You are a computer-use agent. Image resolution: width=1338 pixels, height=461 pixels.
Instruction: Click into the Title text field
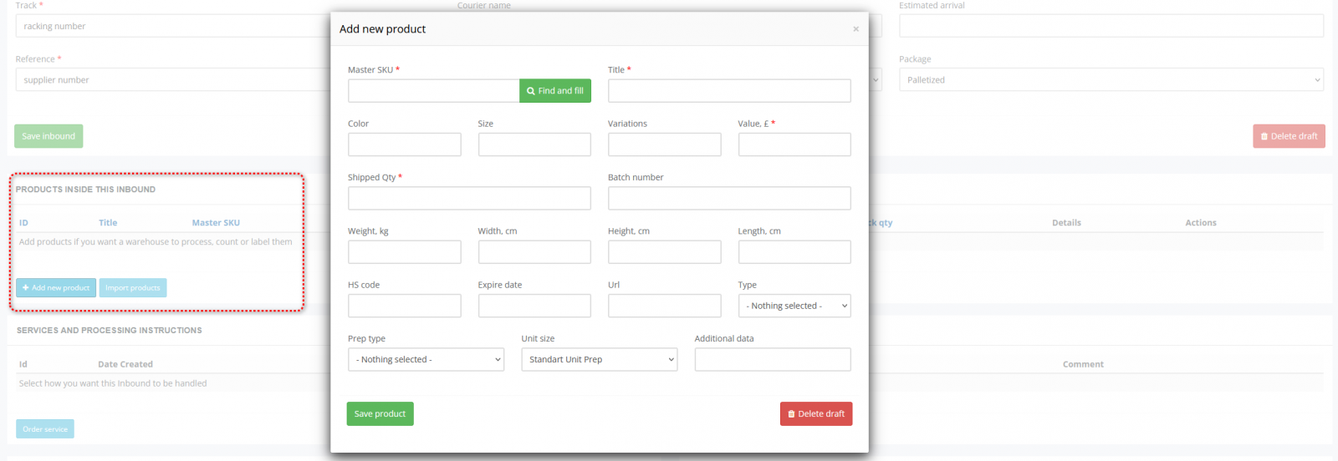pos(728,91)
